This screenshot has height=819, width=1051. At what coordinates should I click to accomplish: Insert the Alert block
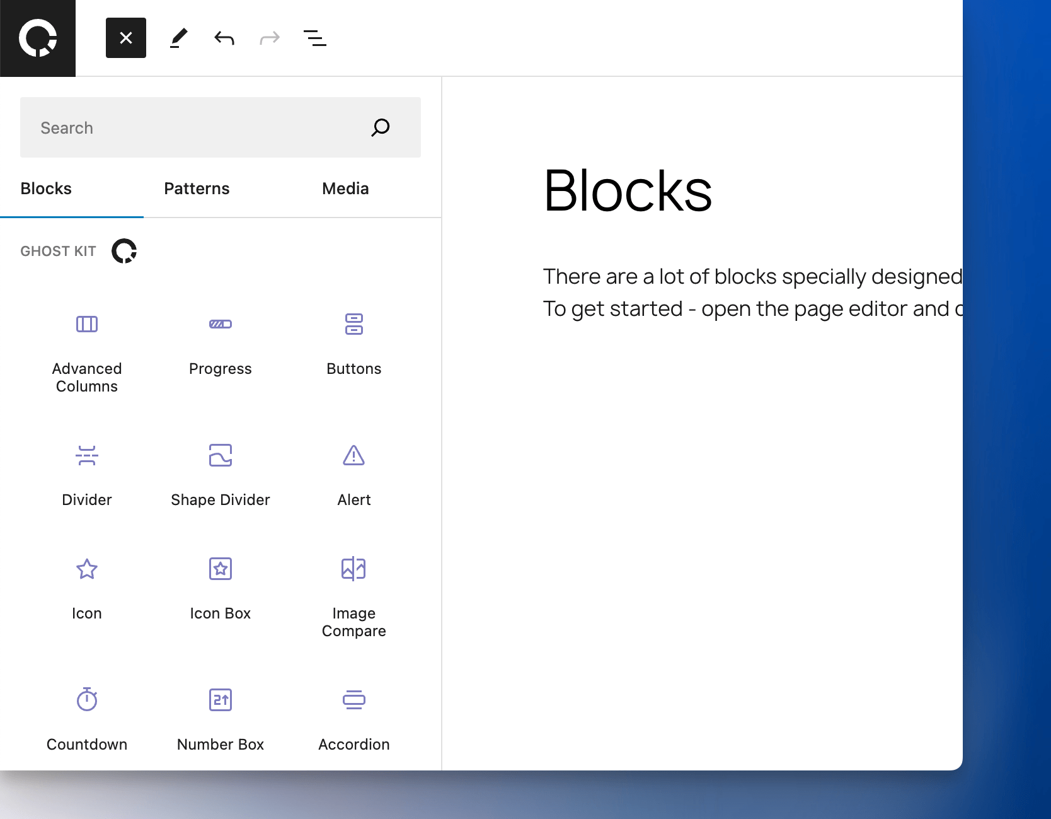click(x=354, y=475)
